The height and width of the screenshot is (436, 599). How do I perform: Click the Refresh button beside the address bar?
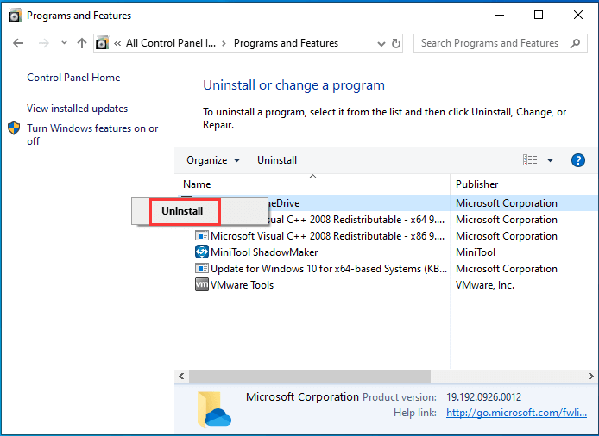(396, 43)
